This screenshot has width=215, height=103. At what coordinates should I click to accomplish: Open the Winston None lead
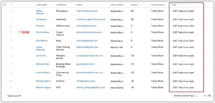pos(43,81)
